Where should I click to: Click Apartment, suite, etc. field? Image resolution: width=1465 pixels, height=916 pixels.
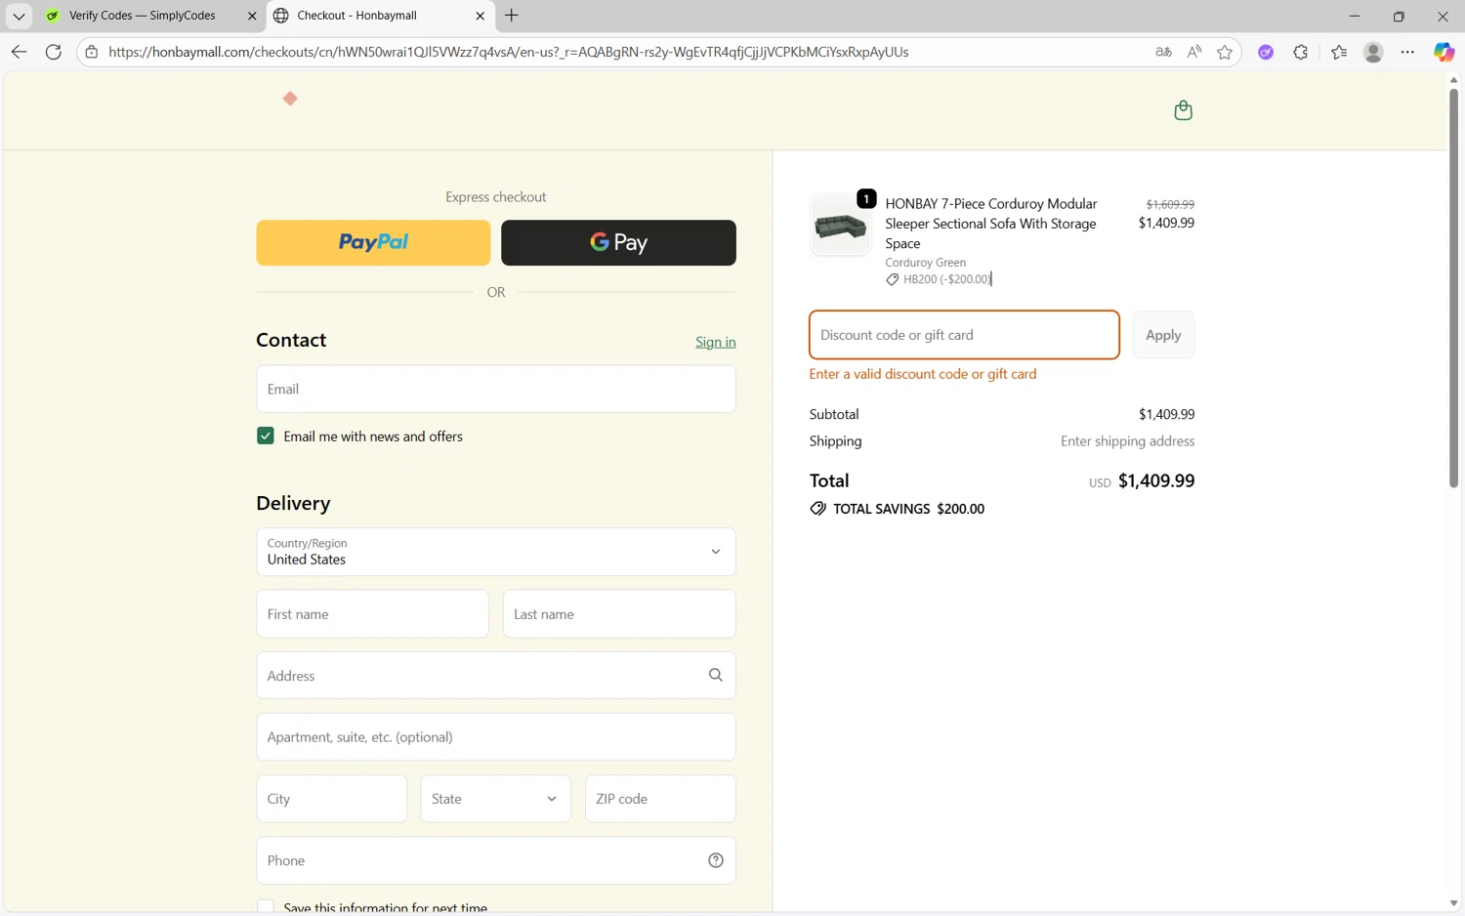pyautogui.click(x=496, y=737)
